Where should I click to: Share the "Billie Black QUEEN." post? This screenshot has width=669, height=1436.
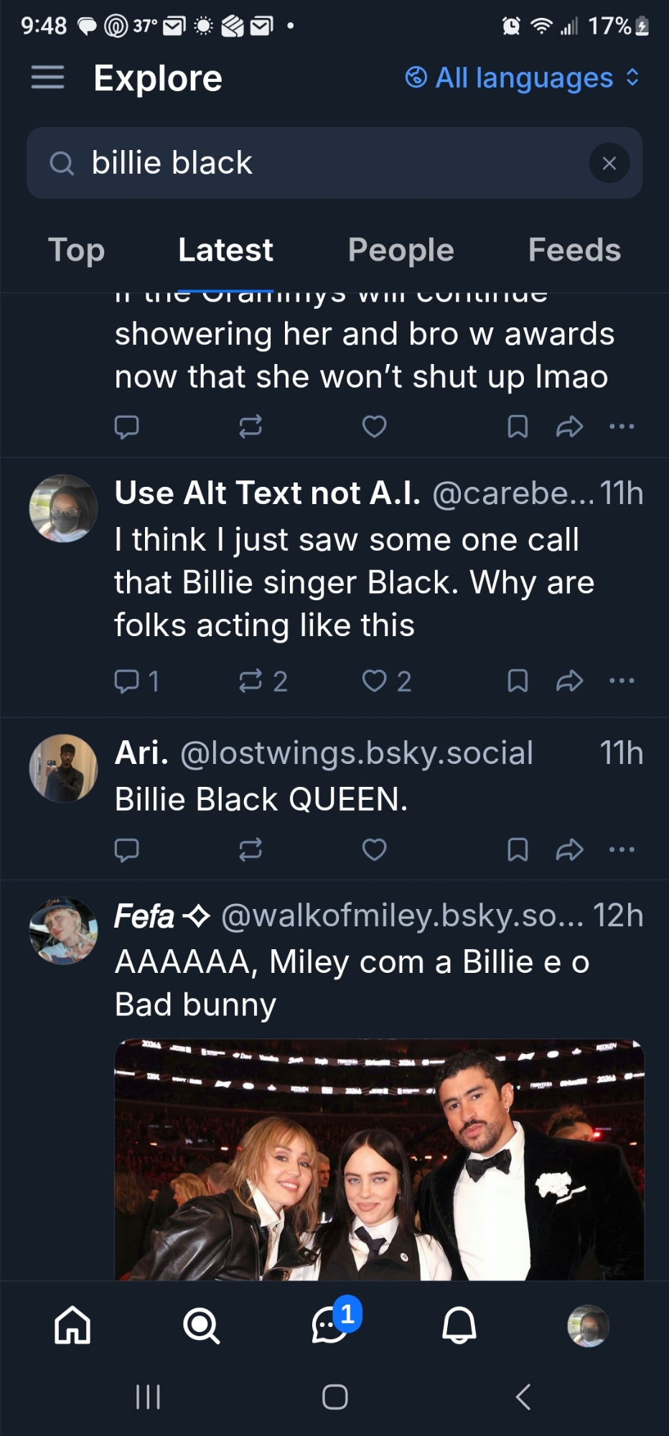point(569,850)
